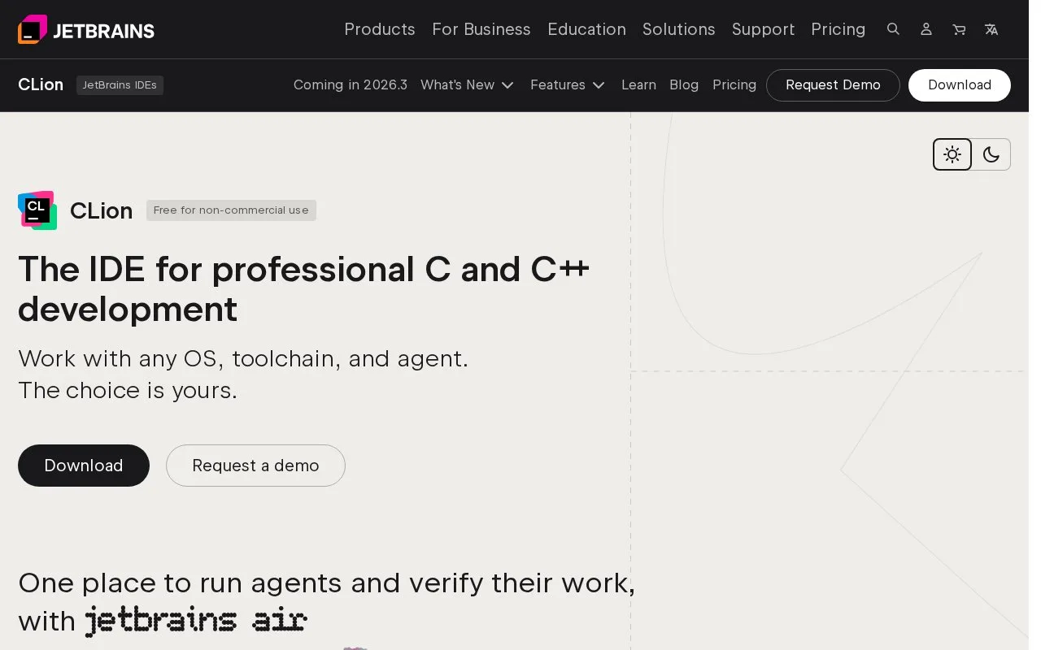Open the site search icon

(893, 29)
